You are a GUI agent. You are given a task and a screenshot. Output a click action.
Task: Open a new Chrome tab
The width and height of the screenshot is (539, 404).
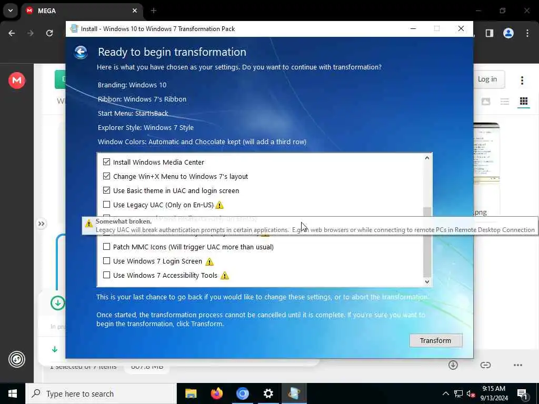click(x=154, y=11)
